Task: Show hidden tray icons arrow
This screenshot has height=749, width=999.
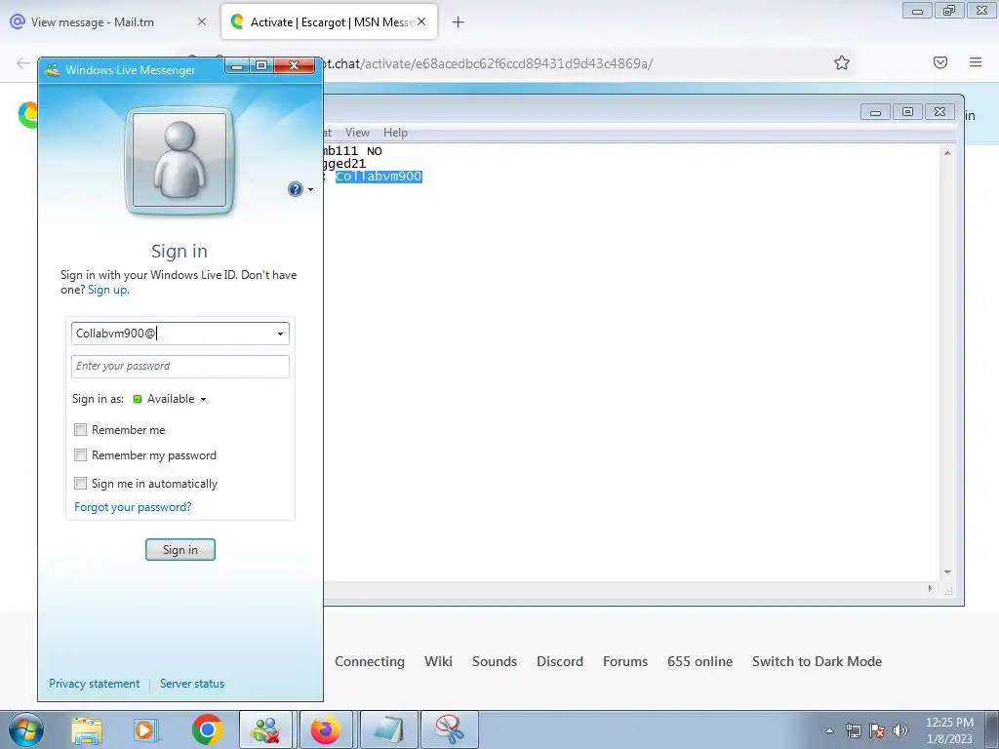Action: [829, 731]
